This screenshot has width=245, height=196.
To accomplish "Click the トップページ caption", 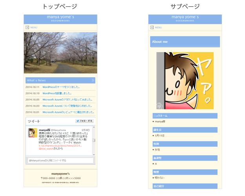I will (60, 7).
